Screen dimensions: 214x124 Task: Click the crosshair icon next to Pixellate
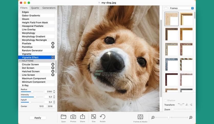[x=53, y=43]
